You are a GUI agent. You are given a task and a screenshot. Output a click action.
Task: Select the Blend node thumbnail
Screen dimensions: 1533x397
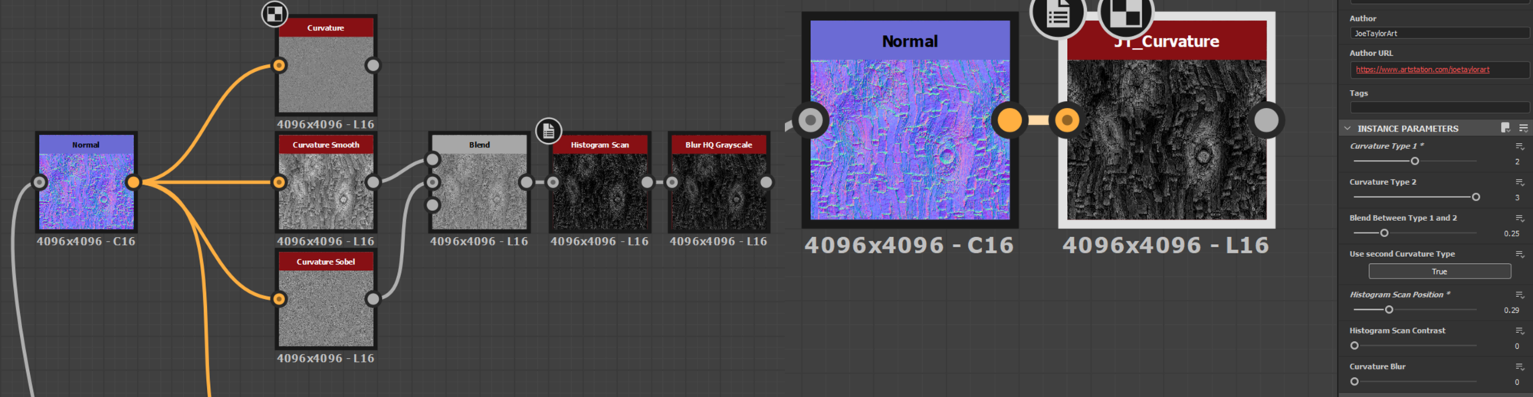[x=479, y=191]
